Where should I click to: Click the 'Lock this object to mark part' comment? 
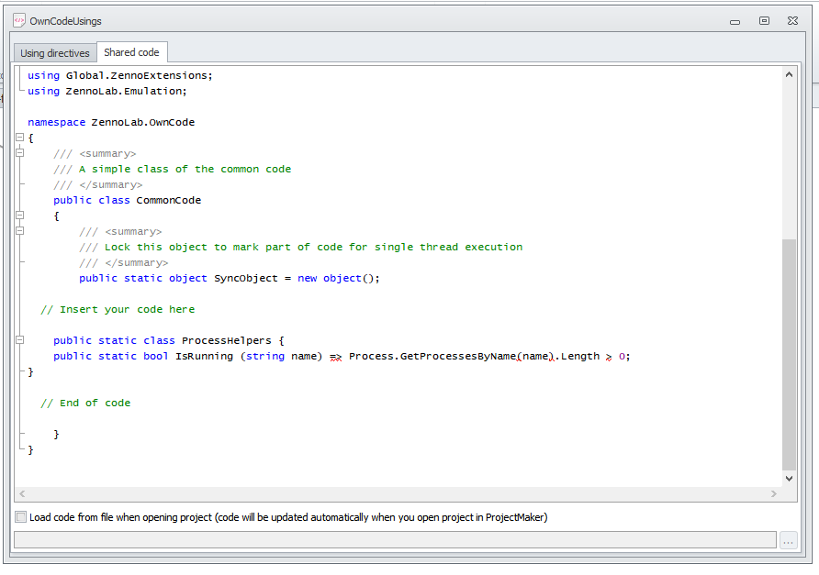click(x=300, y=248)
